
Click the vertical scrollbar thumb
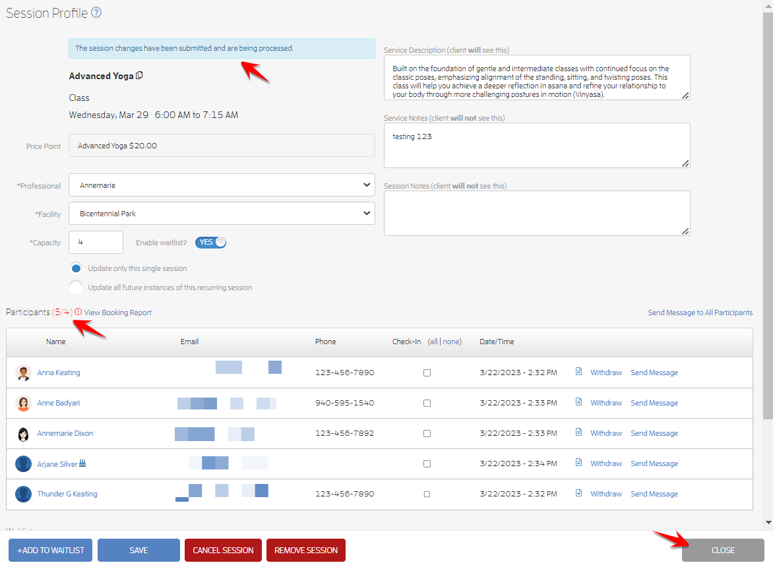point(768,216)
